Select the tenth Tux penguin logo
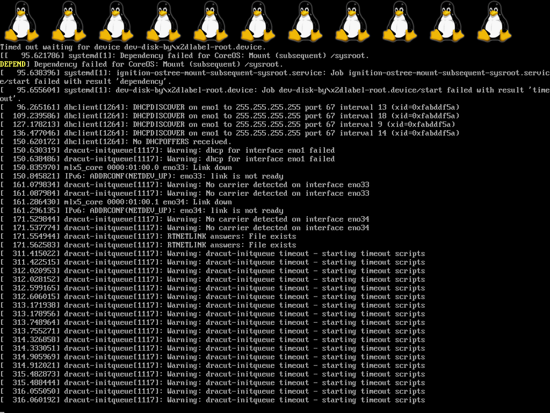Image resolution: width=550 pixels, height=413 pixels. point(447,22)
